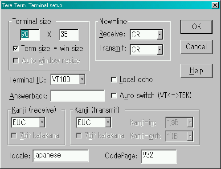Click the Cancel button

[x=196, y=47]
